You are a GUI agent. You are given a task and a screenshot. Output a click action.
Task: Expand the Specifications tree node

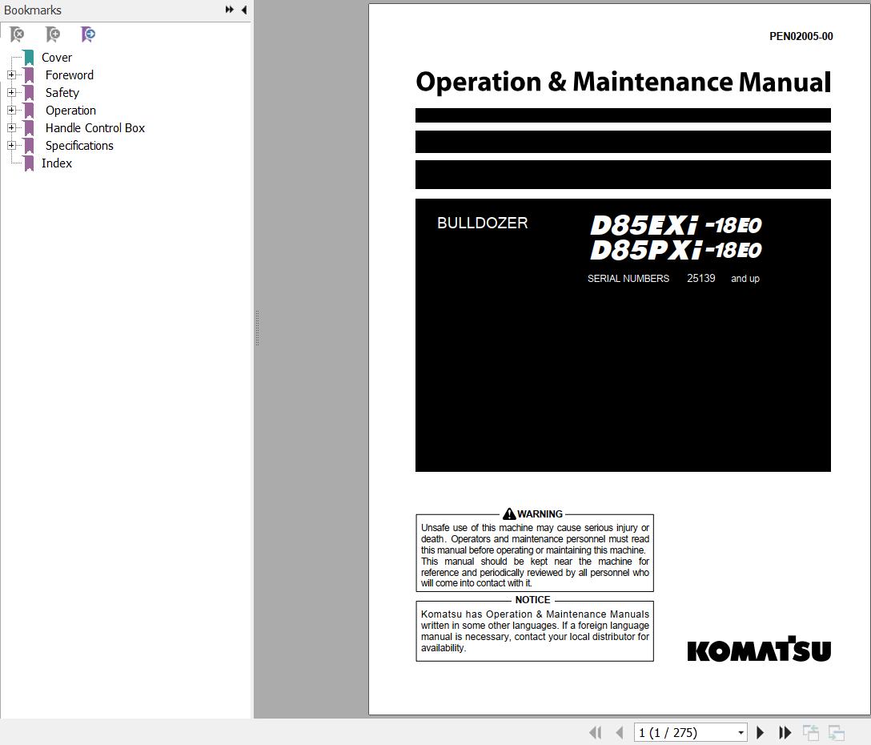[11, 146]
